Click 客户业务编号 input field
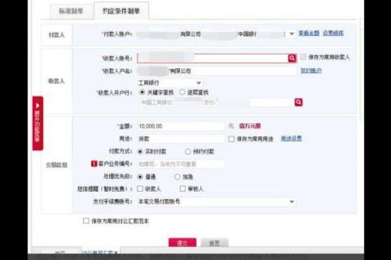Image resolution: width=391 pixels, height=260 pixels. tap(181, 164)
